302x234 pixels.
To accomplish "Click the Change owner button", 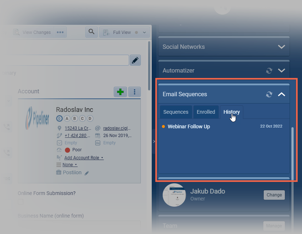I will click(x=274, y=195).
